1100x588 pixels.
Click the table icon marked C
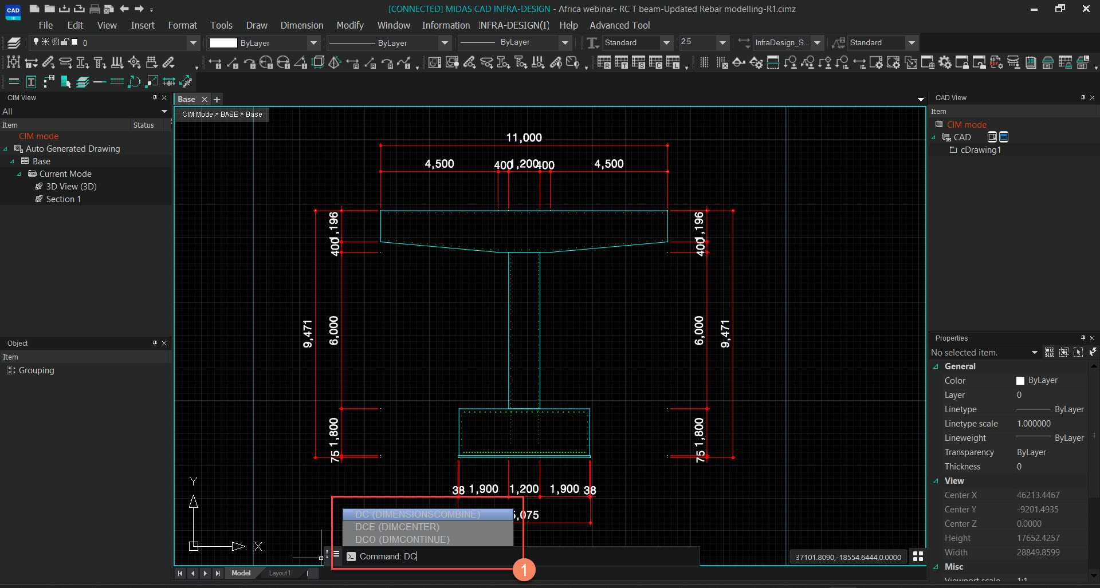click(655, 62)
